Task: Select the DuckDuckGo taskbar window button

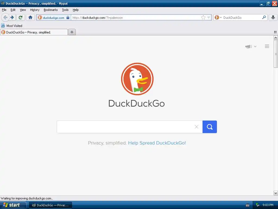Action: [50, 205]
